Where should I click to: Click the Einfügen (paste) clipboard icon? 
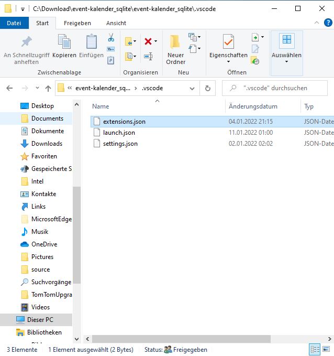coord(91,42)
